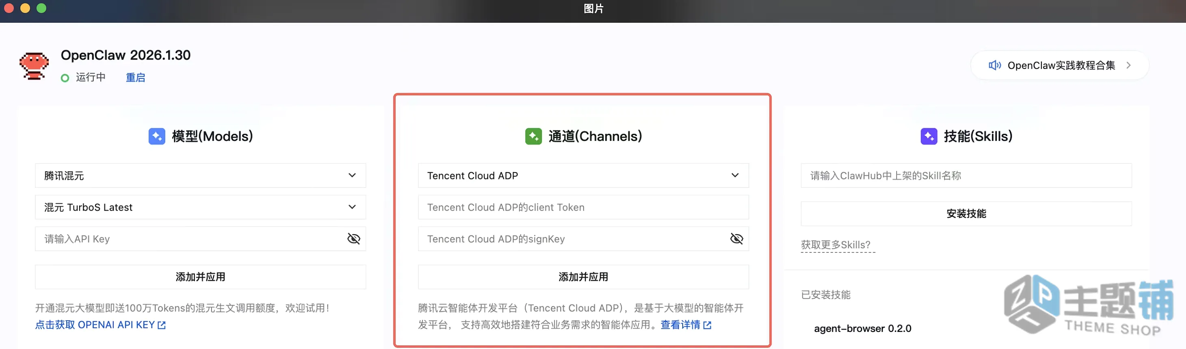Click the 运行中 status text
Viewport: 1186px width, 349px height.
coord(91,78)
